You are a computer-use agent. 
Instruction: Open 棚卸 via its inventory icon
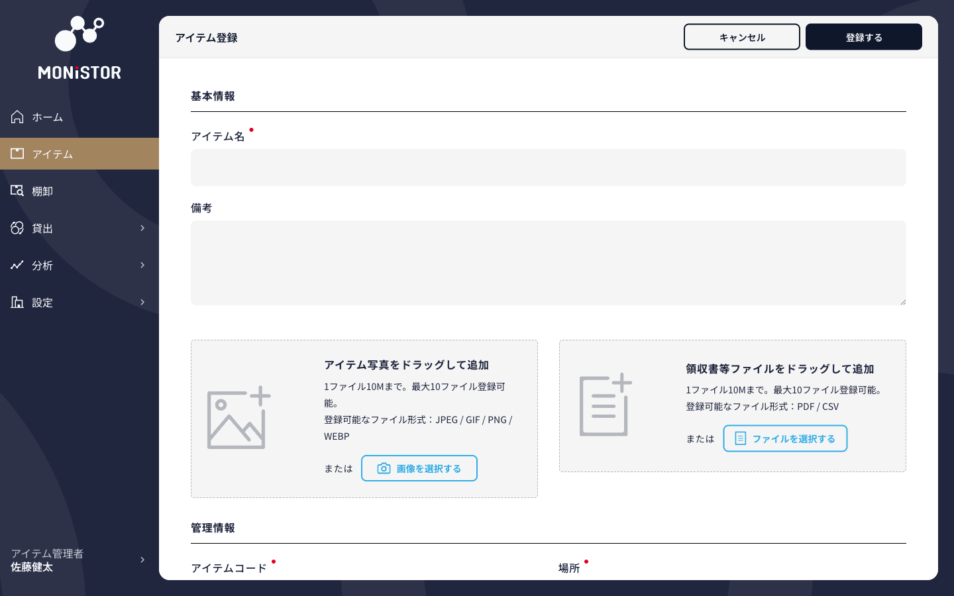(x=17, y=191)
